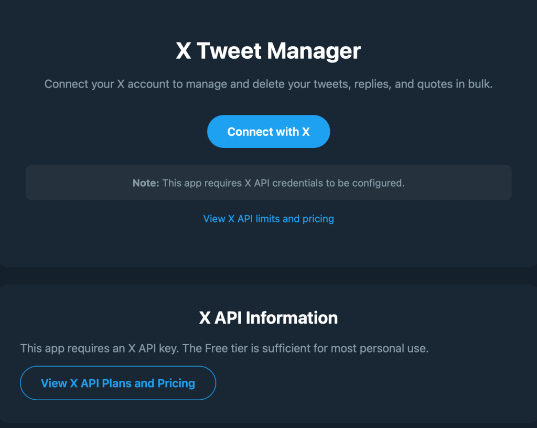Click the X Tweet Manager heading
The height and width of the screenshot is (428, 537).
(x=268, y=51)
